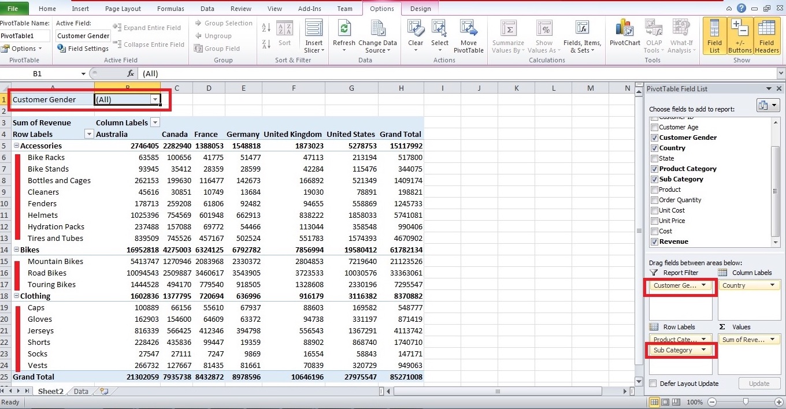Open the Column Labels filter dropdown
The height and width of the screenshot is (409, 786).
pyautogui.click(x=154, y=122)
